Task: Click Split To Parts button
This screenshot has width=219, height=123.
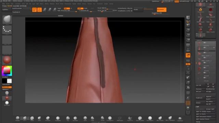Action: click(205, 114)
